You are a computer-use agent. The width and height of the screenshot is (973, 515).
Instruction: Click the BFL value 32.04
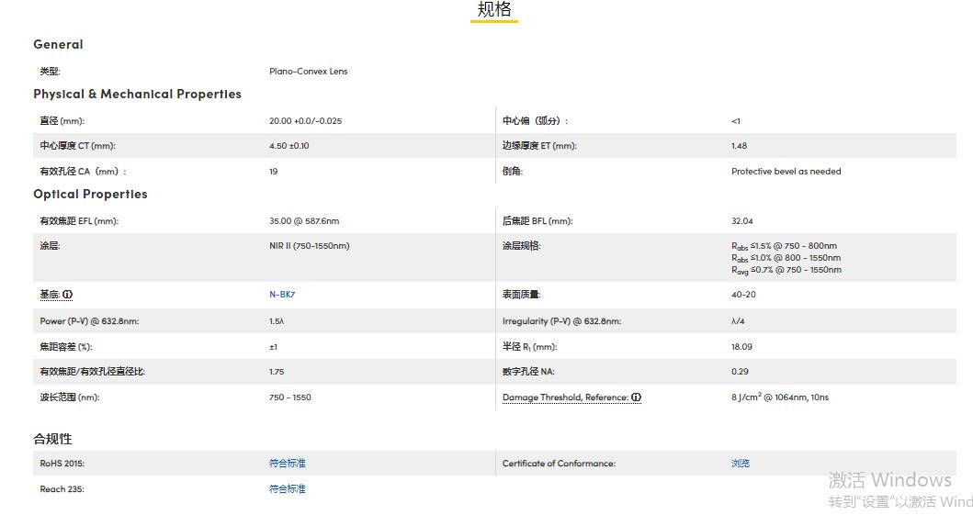(742, 221)
